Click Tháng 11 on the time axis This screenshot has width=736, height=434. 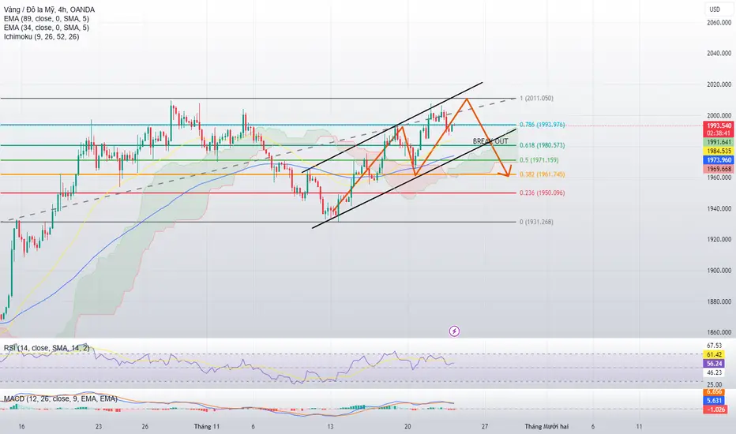pos(207,426)
